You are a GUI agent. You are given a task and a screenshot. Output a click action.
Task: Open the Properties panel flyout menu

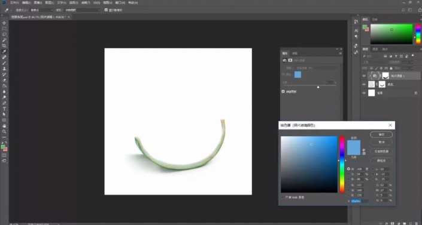pos(340,54)
